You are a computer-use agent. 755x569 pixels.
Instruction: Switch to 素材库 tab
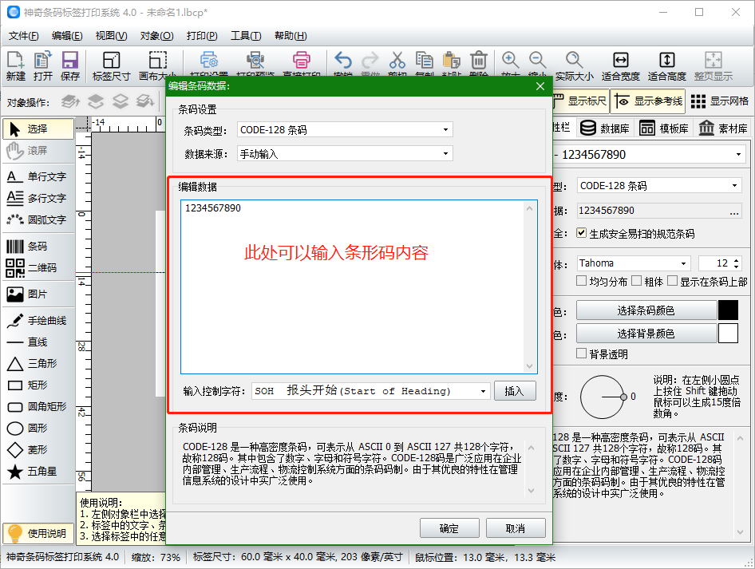pyautogui.click(x=723, y=128)
